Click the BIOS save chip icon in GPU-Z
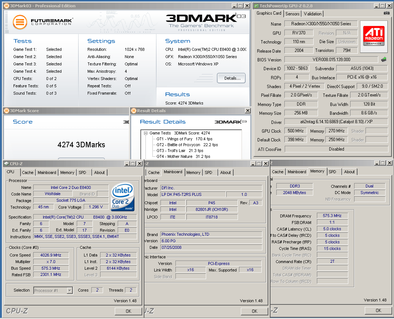 (x=384, y=60)
